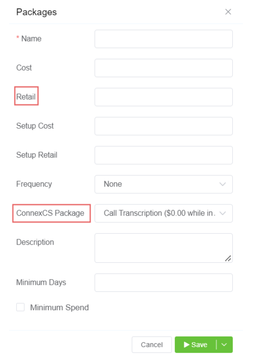The width and height of the screenshot is (270, 355).
Task: Open the Save button split arrow menu
Action: [x=225, y=345]
